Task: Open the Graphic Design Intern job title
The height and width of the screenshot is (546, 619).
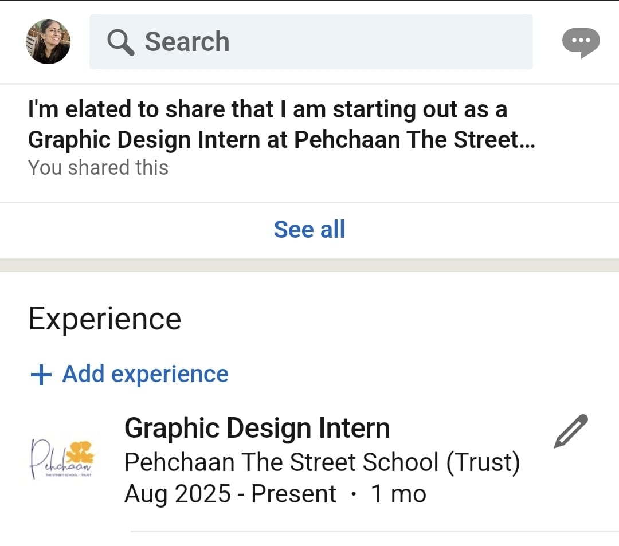Action: point(257,428)
